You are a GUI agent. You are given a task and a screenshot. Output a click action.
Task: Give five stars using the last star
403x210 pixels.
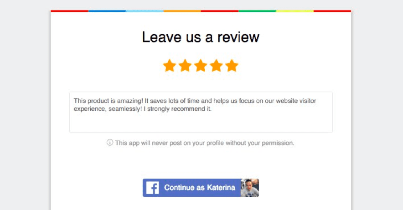click(x=232, y=66)
